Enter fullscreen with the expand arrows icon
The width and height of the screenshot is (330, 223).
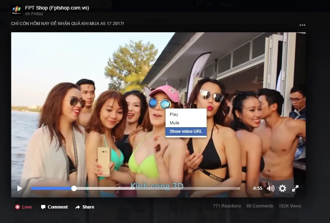click(295, 188)
